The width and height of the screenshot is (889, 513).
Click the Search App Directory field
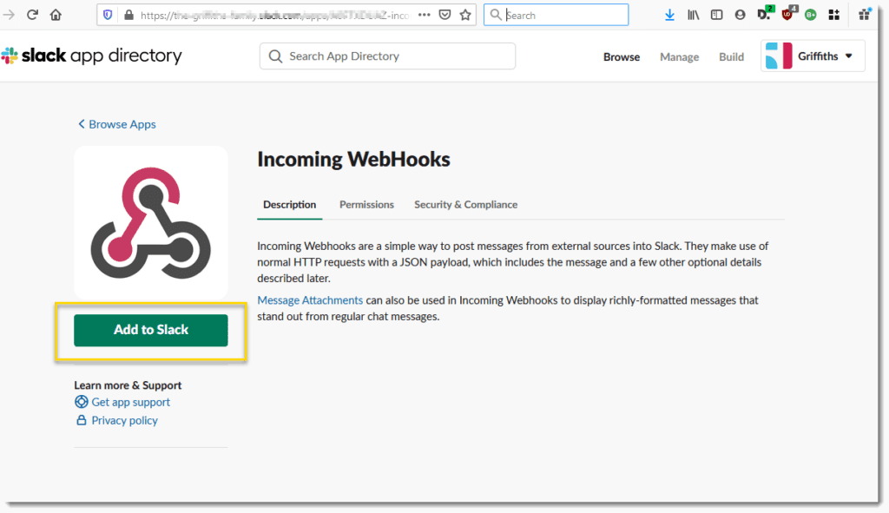point(388,56)
